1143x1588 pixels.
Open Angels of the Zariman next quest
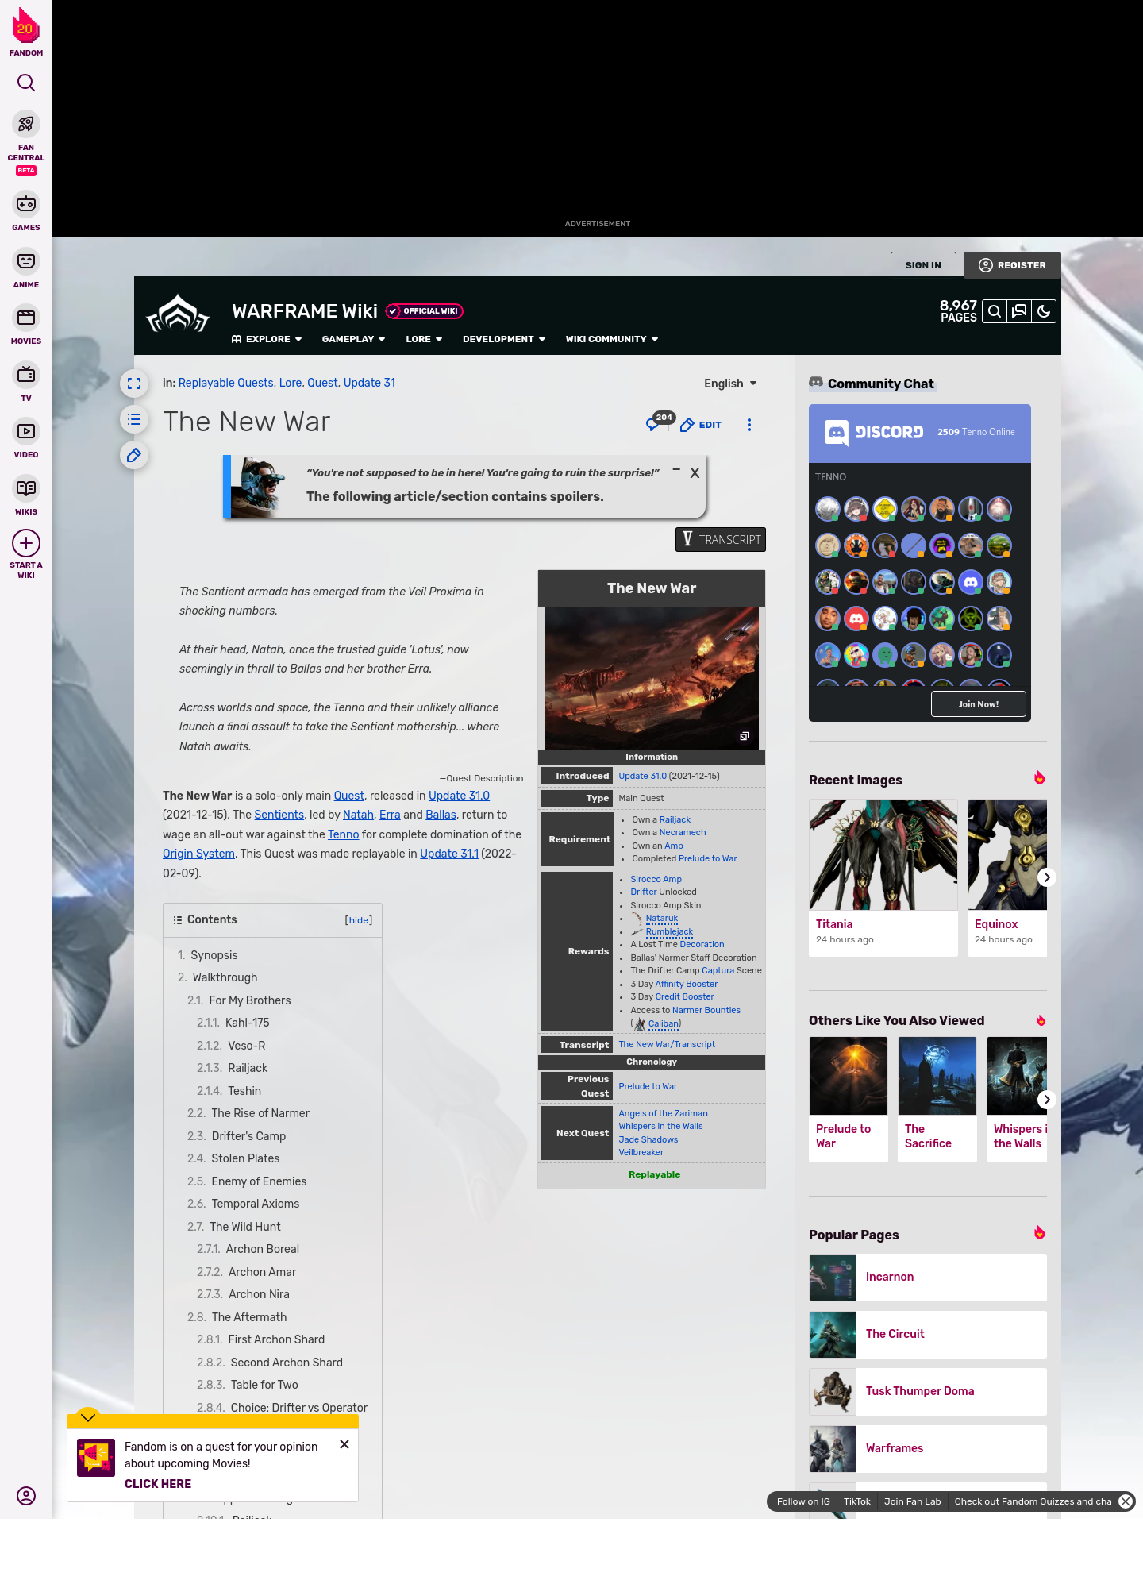(663, 1113)
